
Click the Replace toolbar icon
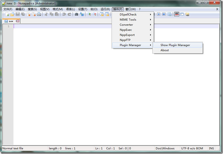(82, 14)
